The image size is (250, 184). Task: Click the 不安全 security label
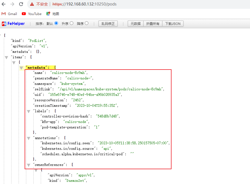pos(42,4)
